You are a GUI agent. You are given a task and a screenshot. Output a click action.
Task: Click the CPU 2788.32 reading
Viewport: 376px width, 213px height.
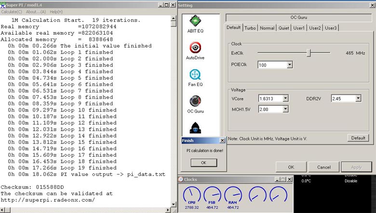191,208
